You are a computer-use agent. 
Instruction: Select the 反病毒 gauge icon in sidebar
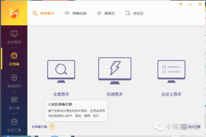click(x=14, y=56)
